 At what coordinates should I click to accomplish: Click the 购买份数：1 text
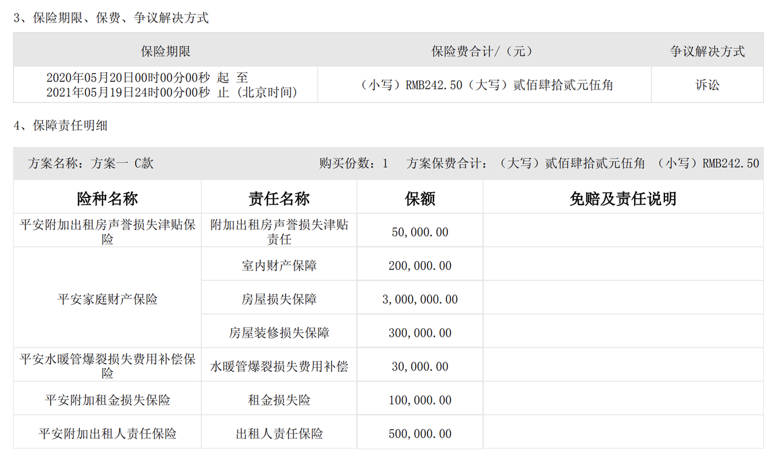click(353, 163)
